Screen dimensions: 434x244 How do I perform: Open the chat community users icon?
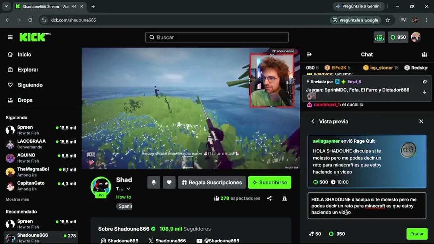(424, 54)
